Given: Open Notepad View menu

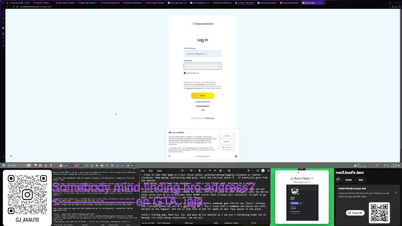Looking at the screenshot, I should 159,171.
